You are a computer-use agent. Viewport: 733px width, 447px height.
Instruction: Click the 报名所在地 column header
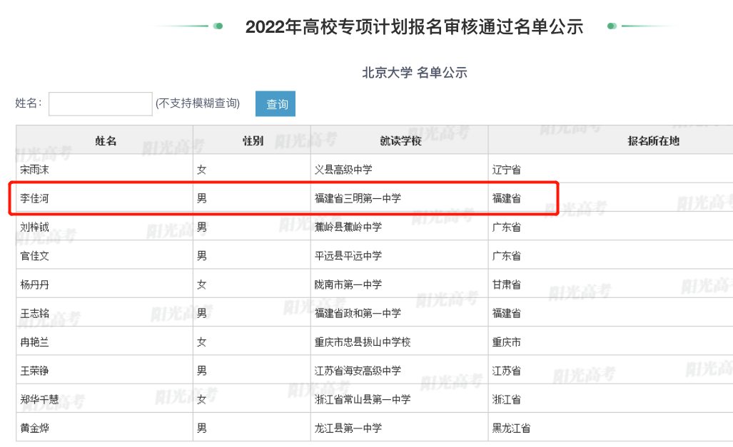coord(653,140)
